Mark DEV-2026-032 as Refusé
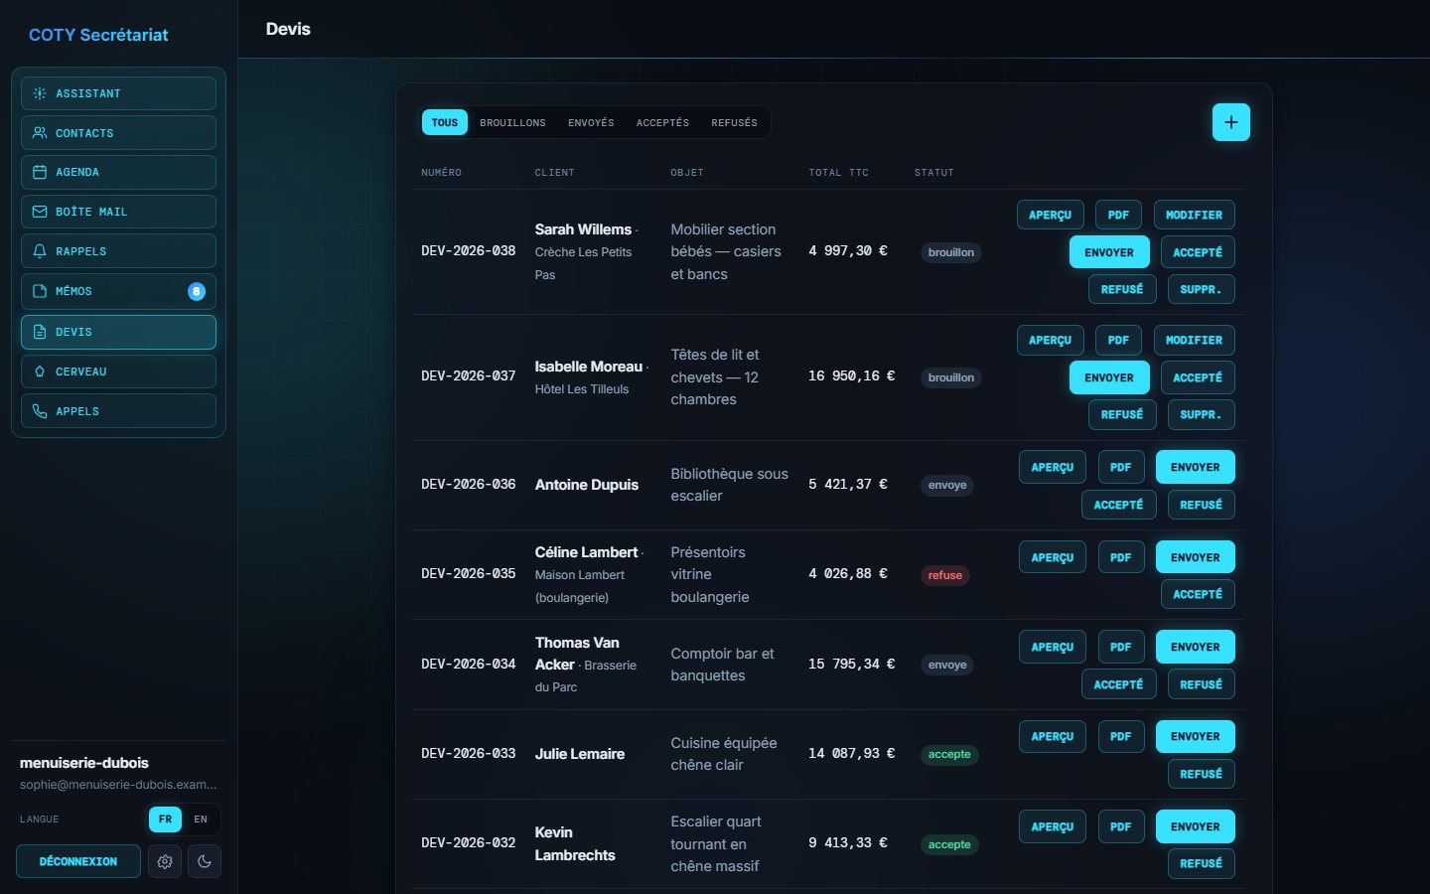This screenshot has height=894, width=1430. [1202, 863]
